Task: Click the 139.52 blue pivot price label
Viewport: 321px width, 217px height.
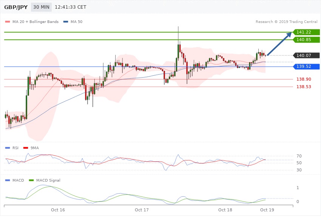Action: (306, 67)
